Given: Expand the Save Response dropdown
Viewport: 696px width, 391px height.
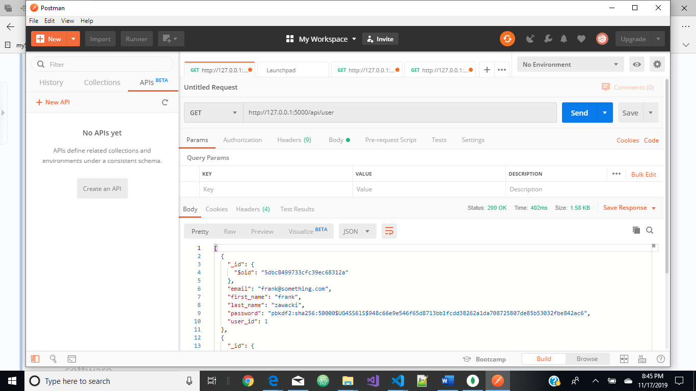Looking at the screenshot, I should (654, 208).
